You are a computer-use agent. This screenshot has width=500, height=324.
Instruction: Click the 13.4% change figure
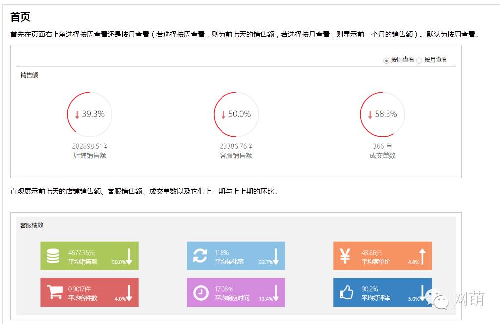pyautogui.click(x=266, y=299)
